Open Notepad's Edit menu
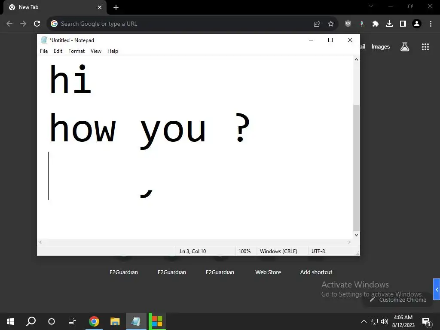The image size is (440, 330). coord(58,51)
